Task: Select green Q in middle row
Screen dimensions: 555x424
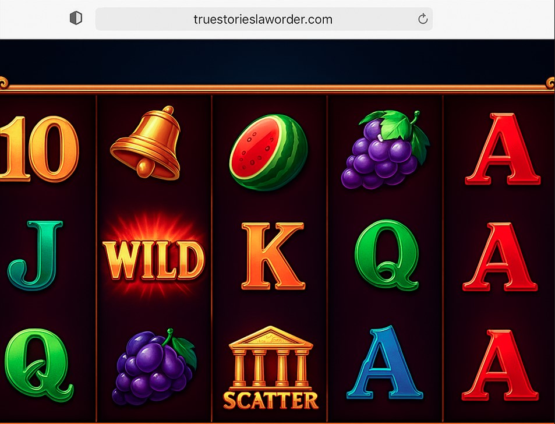Action: tap(387, 255)
